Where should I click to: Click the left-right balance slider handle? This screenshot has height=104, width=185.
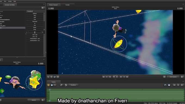point(35,32)
